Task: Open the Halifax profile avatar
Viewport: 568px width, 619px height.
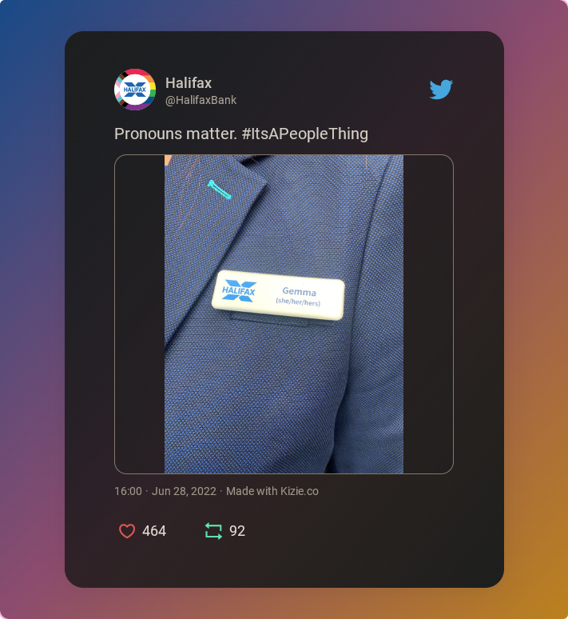Action: click(x=135, y=90)
